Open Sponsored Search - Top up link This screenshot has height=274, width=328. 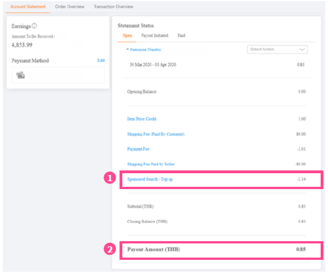coord(150,179)
